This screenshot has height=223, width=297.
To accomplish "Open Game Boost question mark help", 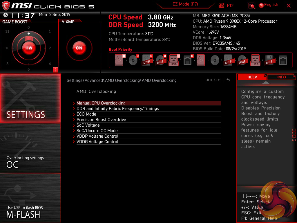I will click(x=55, y=70).
